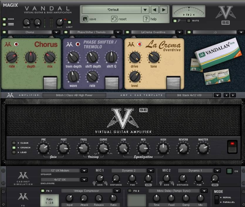Click the PRE gain knob

coord(43,148)
